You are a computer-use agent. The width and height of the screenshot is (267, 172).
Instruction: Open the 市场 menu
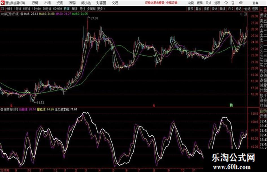click(x=47, y=3)
